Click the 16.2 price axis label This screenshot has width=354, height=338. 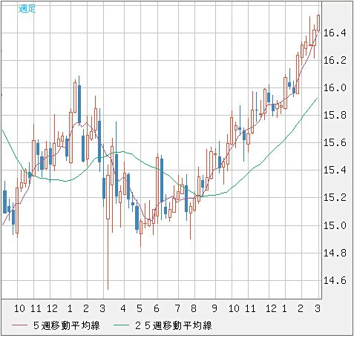click(x=335, y=60)
